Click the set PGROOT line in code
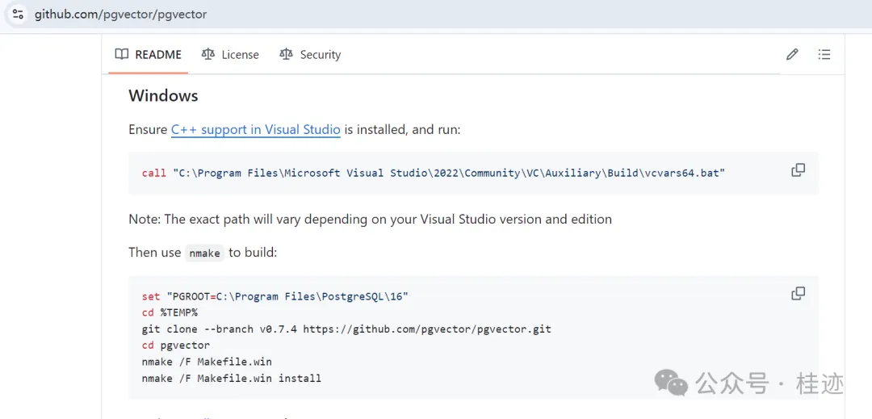872x419 pixels. point(275,296)
